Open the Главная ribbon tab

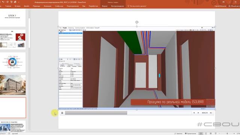8,6
